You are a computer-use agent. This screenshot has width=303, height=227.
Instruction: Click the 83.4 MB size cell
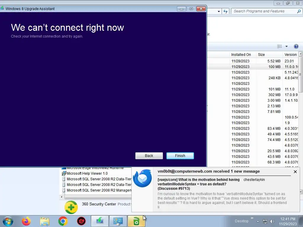click(274, 128)
